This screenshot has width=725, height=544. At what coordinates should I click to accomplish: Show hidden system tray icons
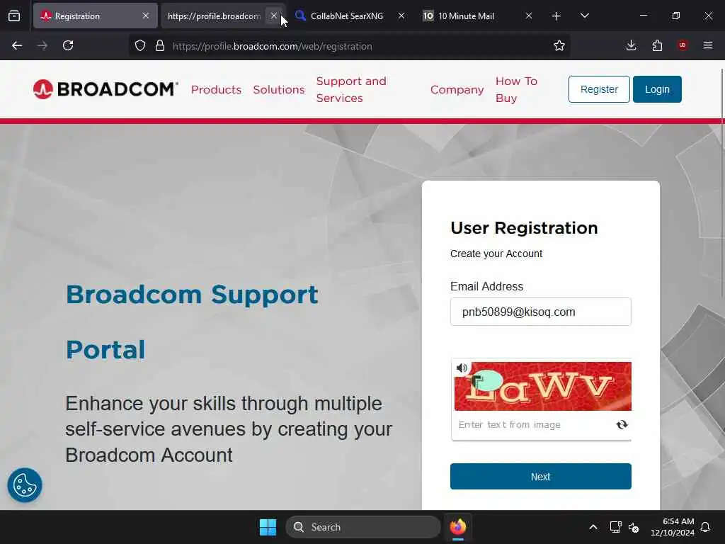coord(593,527)
